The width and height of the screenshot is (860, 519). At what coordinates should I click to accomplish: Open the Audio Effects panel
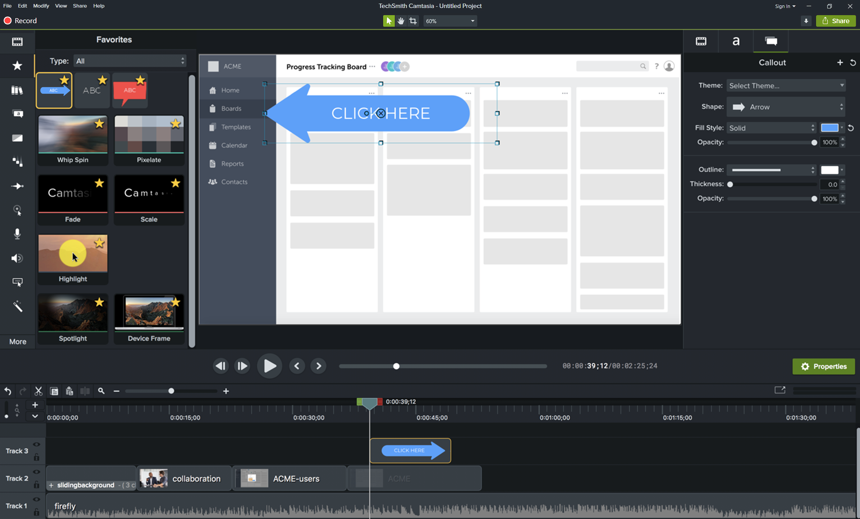pyautogui.click(x=17, y=258)
